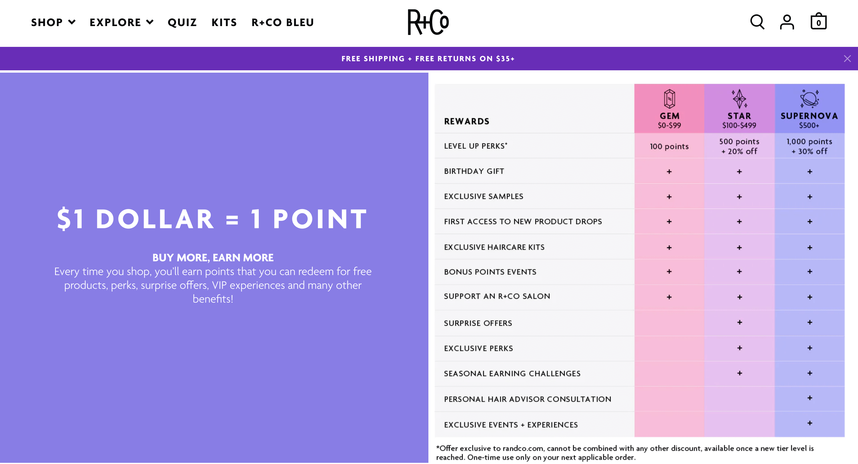Image resolution: width=858 pixels, height=464 pixels.
Task: Click the SUPERNOVA $500+ column header
Action: 809,120
